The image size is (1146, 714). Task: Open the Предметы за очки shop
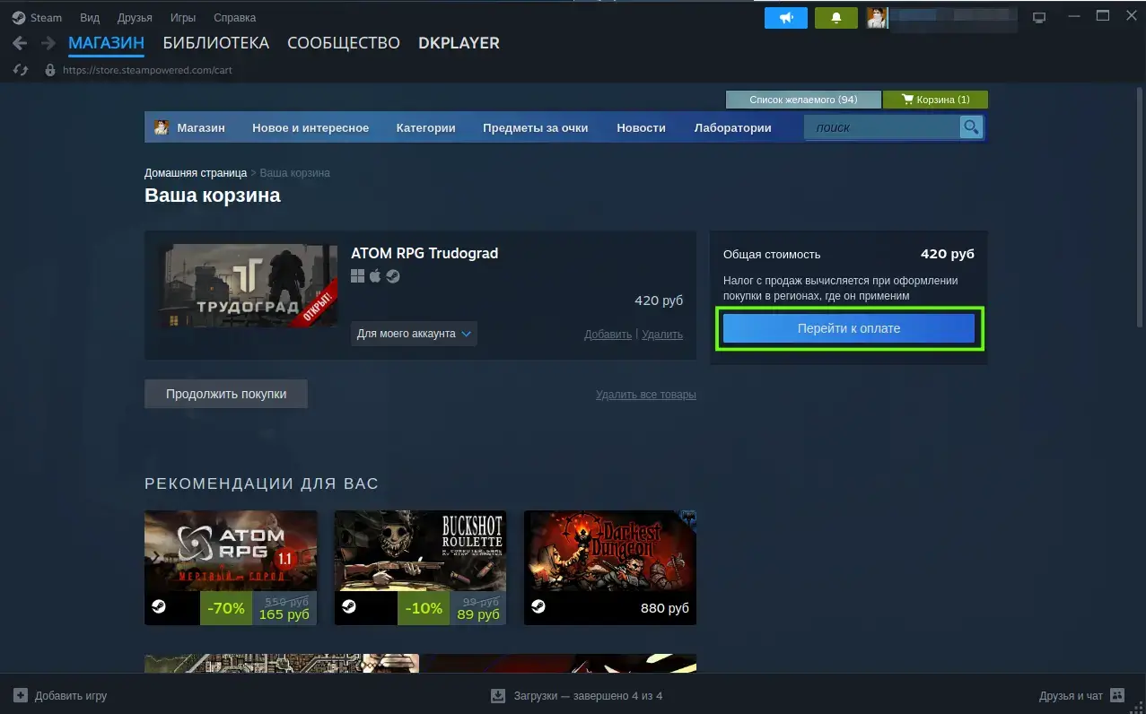[536, 127]
